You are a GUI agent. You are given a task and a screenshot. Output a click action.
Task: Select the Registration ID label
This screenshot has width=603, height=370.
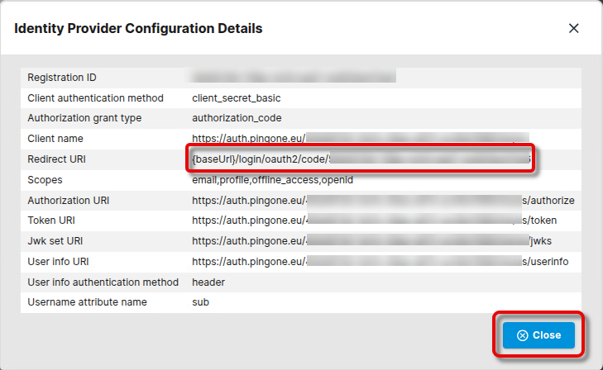click(62, 78)
